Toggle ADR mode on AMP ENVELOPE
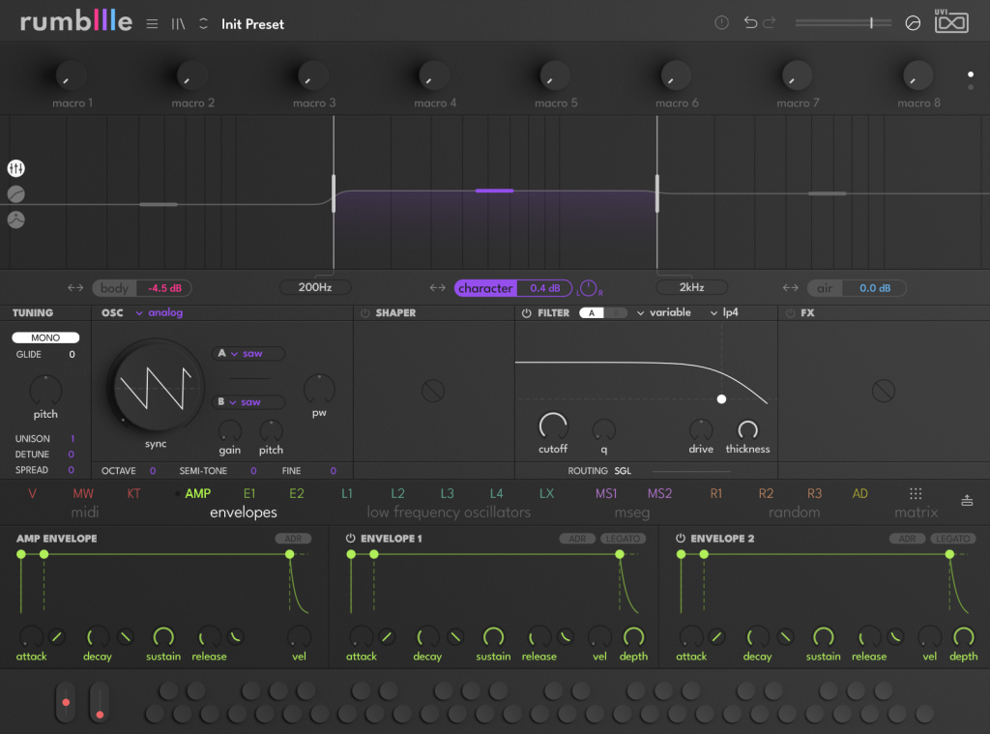The width and height of the screenshot is (990, 734). pyautogui.click(x=293, y=539)
